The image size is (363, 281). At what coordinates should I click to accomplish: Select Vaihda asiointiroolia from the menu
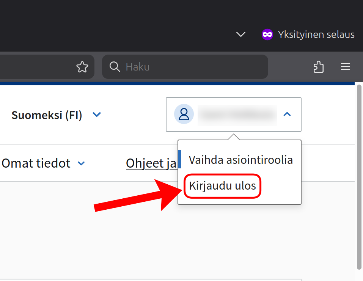click(240, 160)
